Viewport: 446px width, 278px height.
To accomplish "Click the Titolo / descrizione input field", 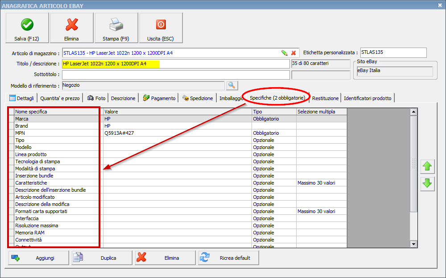I will [176, 64].
